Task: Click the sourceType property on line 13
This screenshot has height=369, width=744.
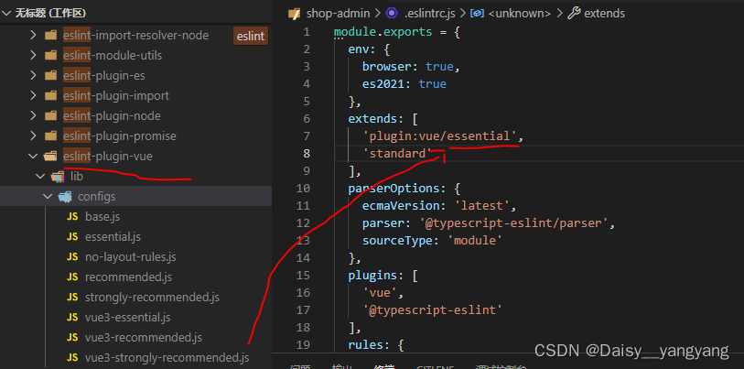Action: pyautogui.click(x=398, y=240)
